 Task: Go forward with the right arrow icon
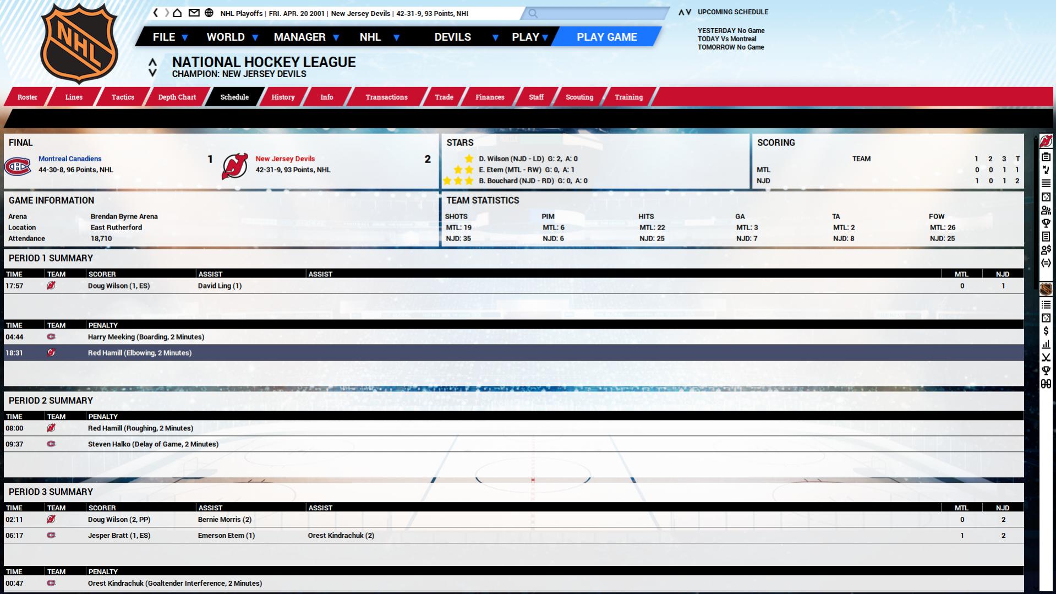click(x=167, y=13)
